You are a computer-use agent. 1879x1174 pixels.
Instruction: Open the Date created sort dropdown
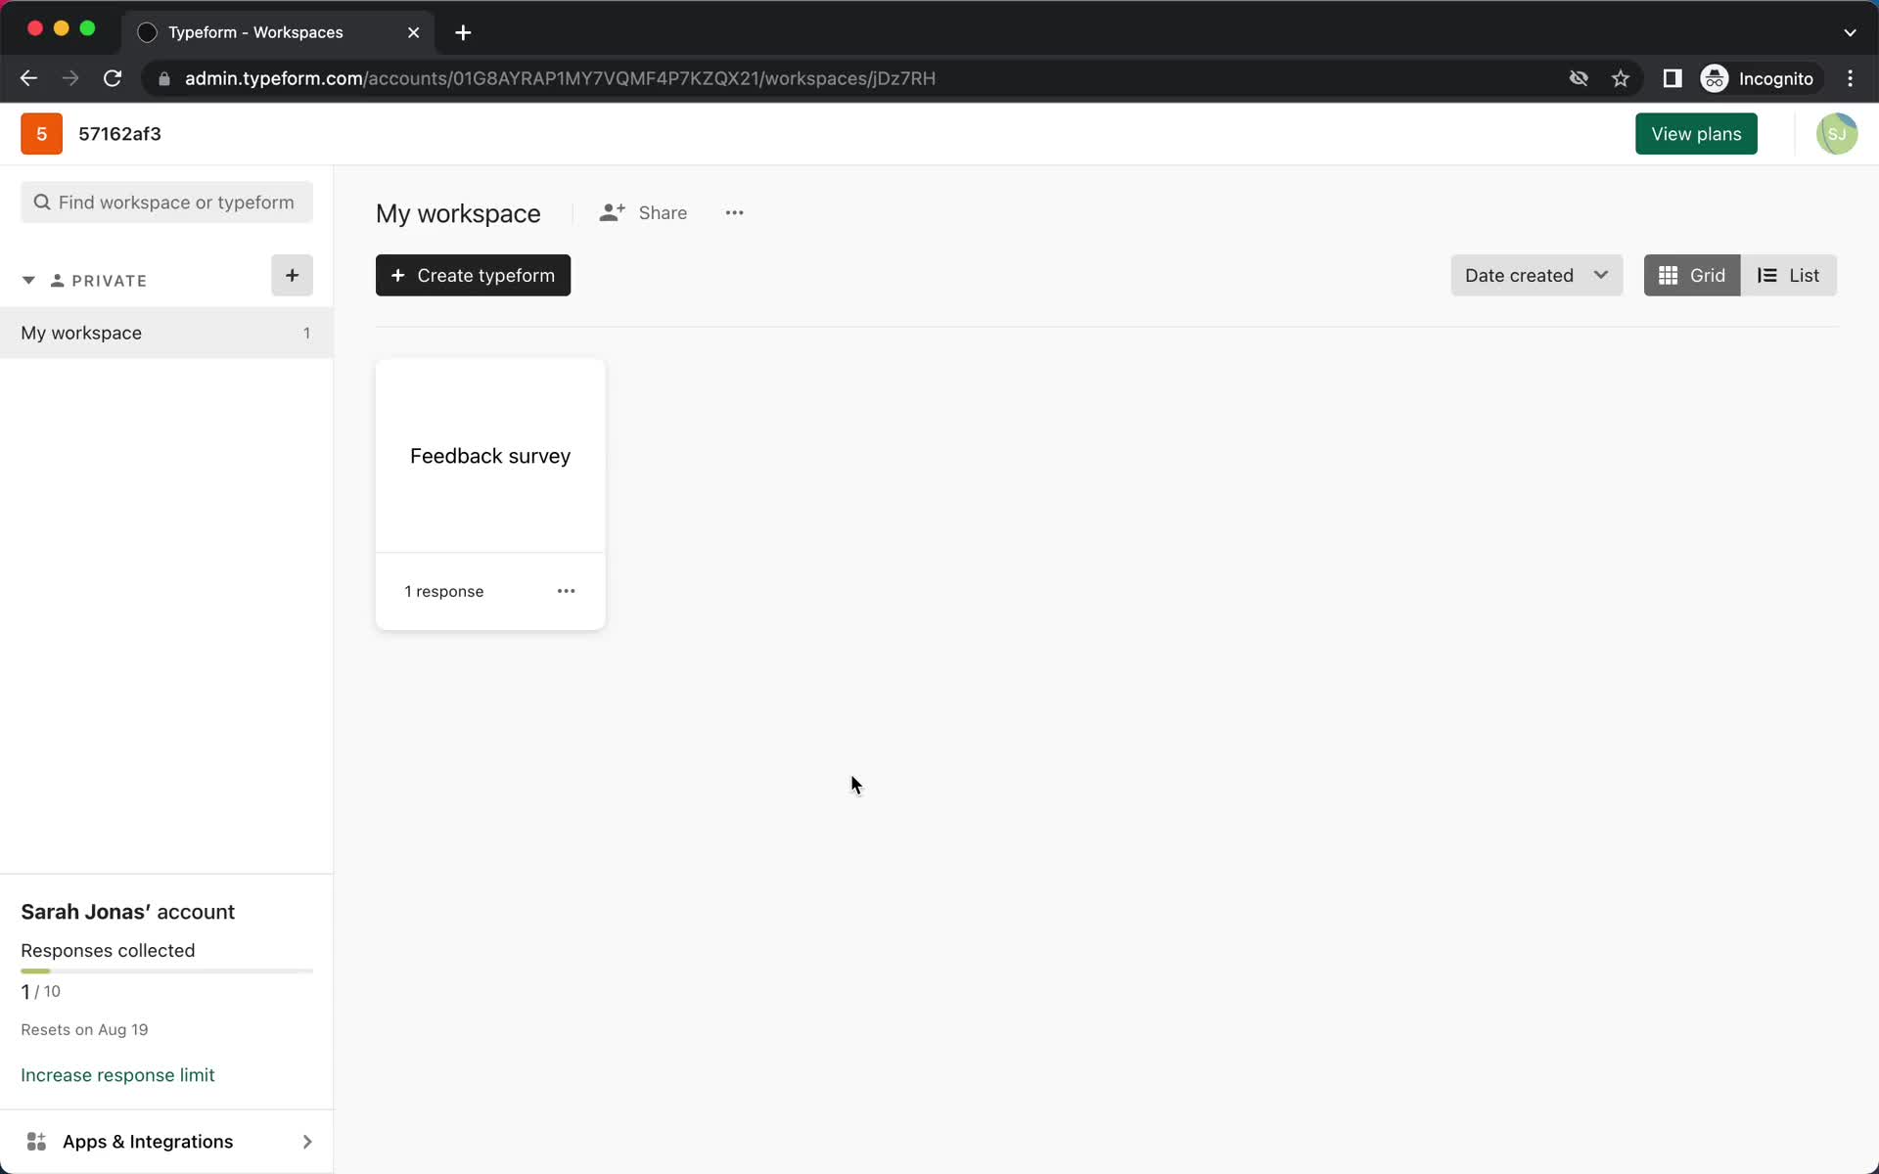point(1535,275)
